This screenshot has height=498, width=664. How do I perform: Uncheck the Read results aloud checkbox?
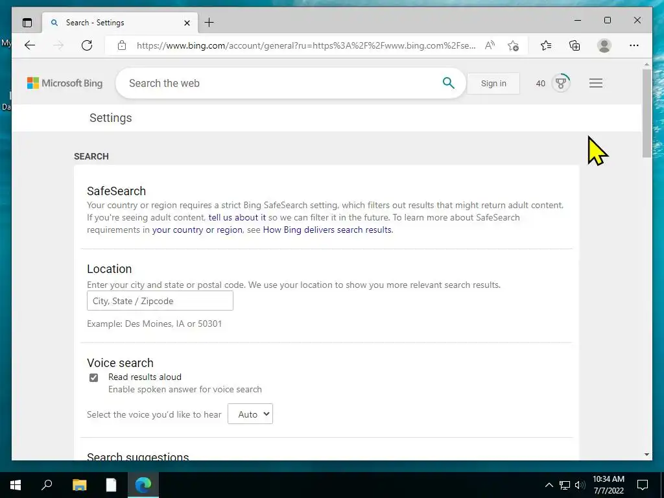pos(93,377)
